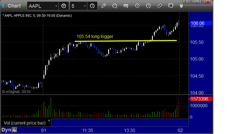Click the 1573396 volume value tag
233x134 pixels.
(x=200, y=99)
